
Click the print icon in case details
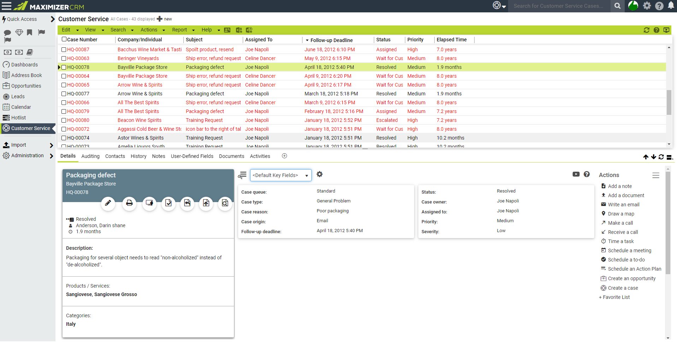(129, 204)
